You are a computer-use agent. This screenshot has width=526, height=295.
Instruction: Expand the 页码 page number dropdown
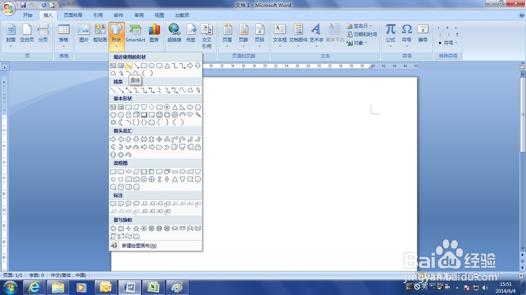(x=259, y=36)
